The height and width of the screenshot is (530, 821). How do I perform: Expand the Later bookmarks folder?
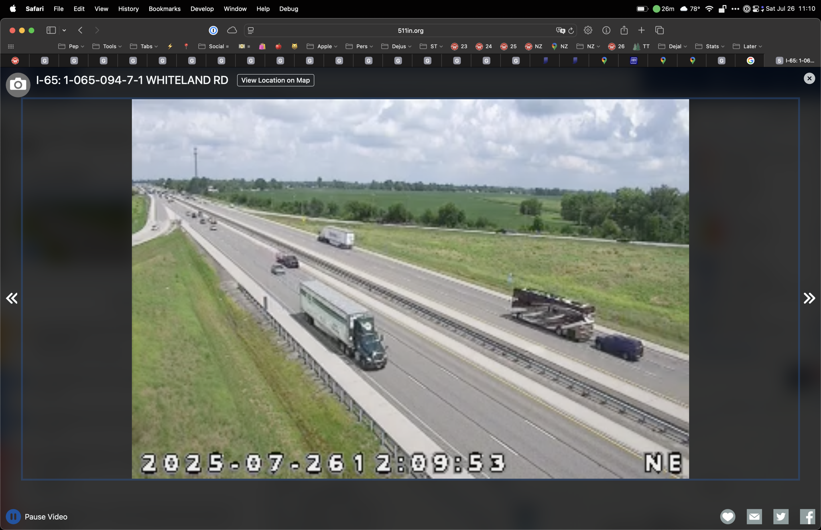click(x=748, y=47)
